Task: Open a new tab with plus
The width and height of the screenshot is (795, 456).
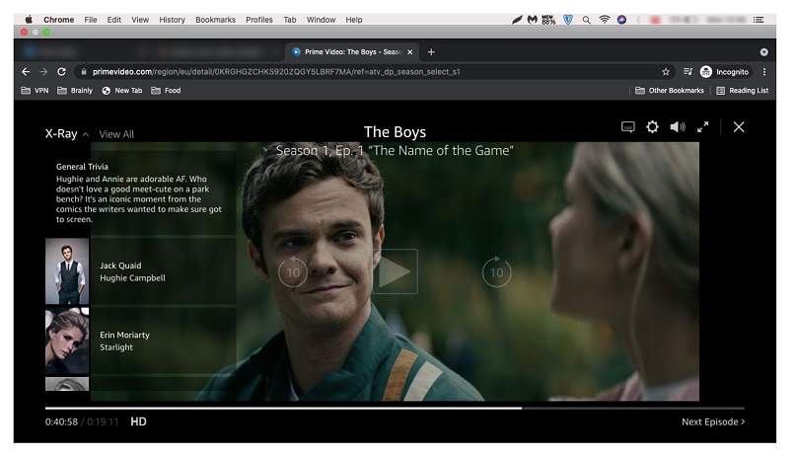Action: 431,51
